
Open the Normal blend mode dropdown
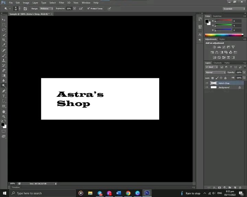tap(215, 73)
